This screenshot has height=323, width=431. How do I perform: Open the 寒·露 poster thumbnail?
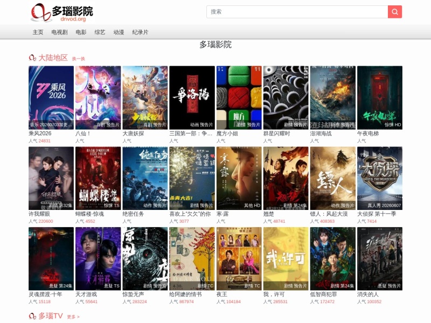coord(239,178)
